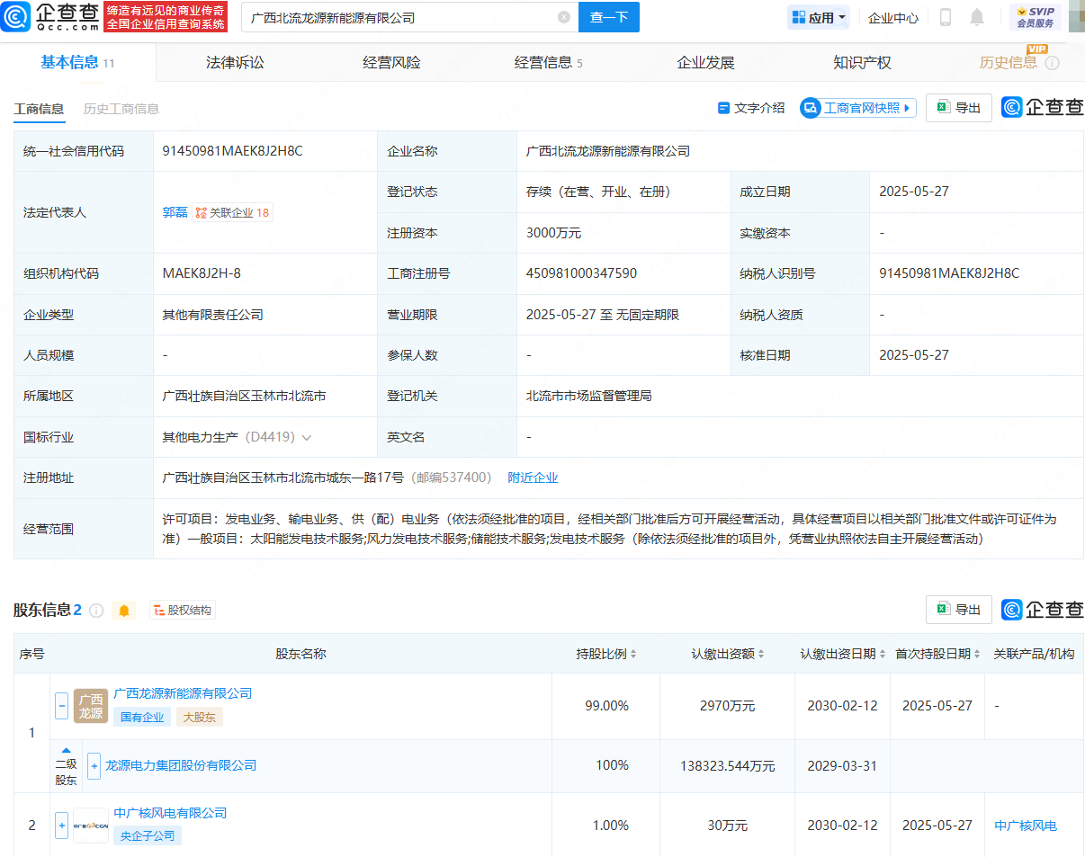Click the 文字介绍 icon option

pos(751,108)
